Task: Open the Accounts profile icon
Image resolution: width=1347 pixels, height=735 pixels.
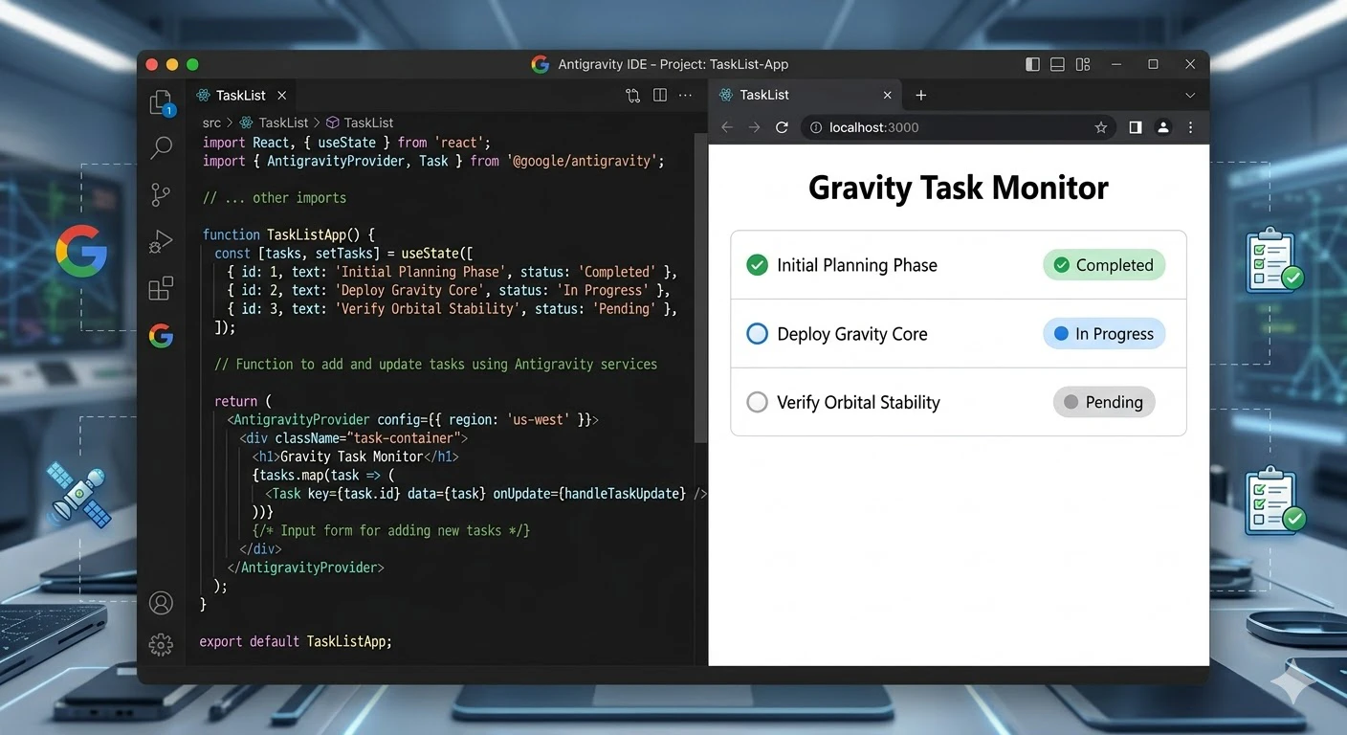Action: pyautogui.click(x=161, y=603)
